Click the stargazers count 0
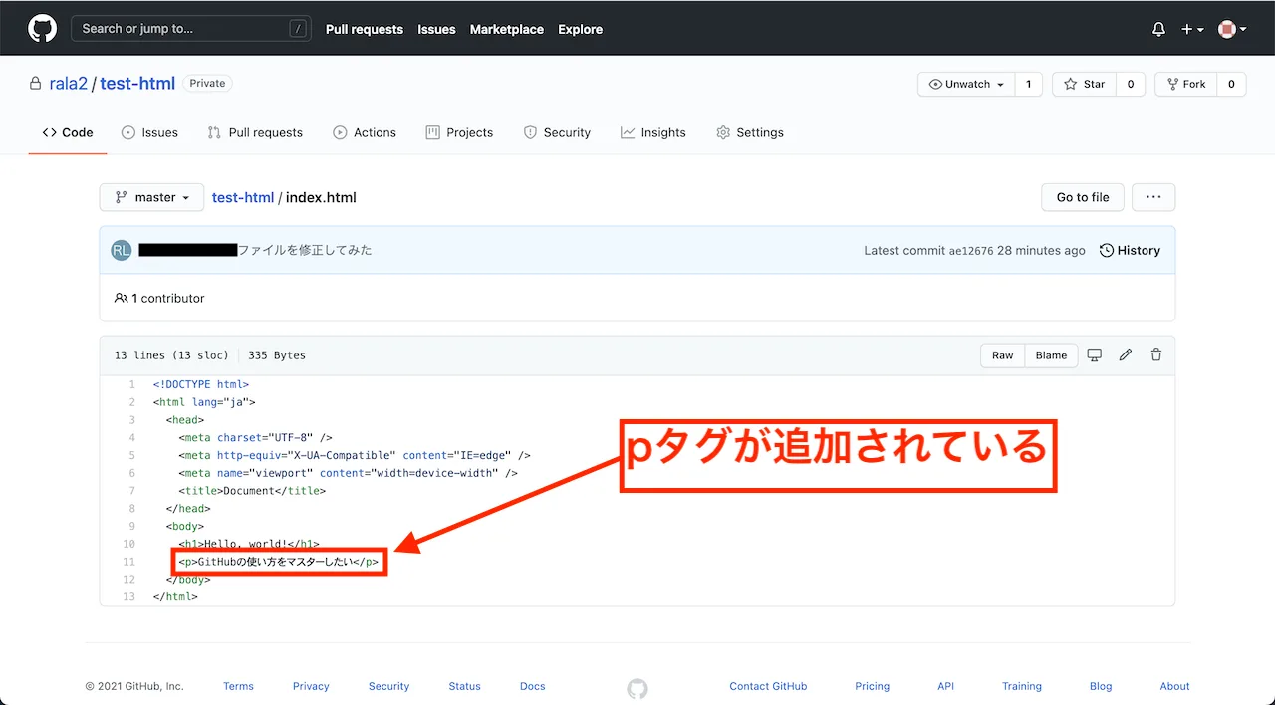 click(x=1131, y=84)
